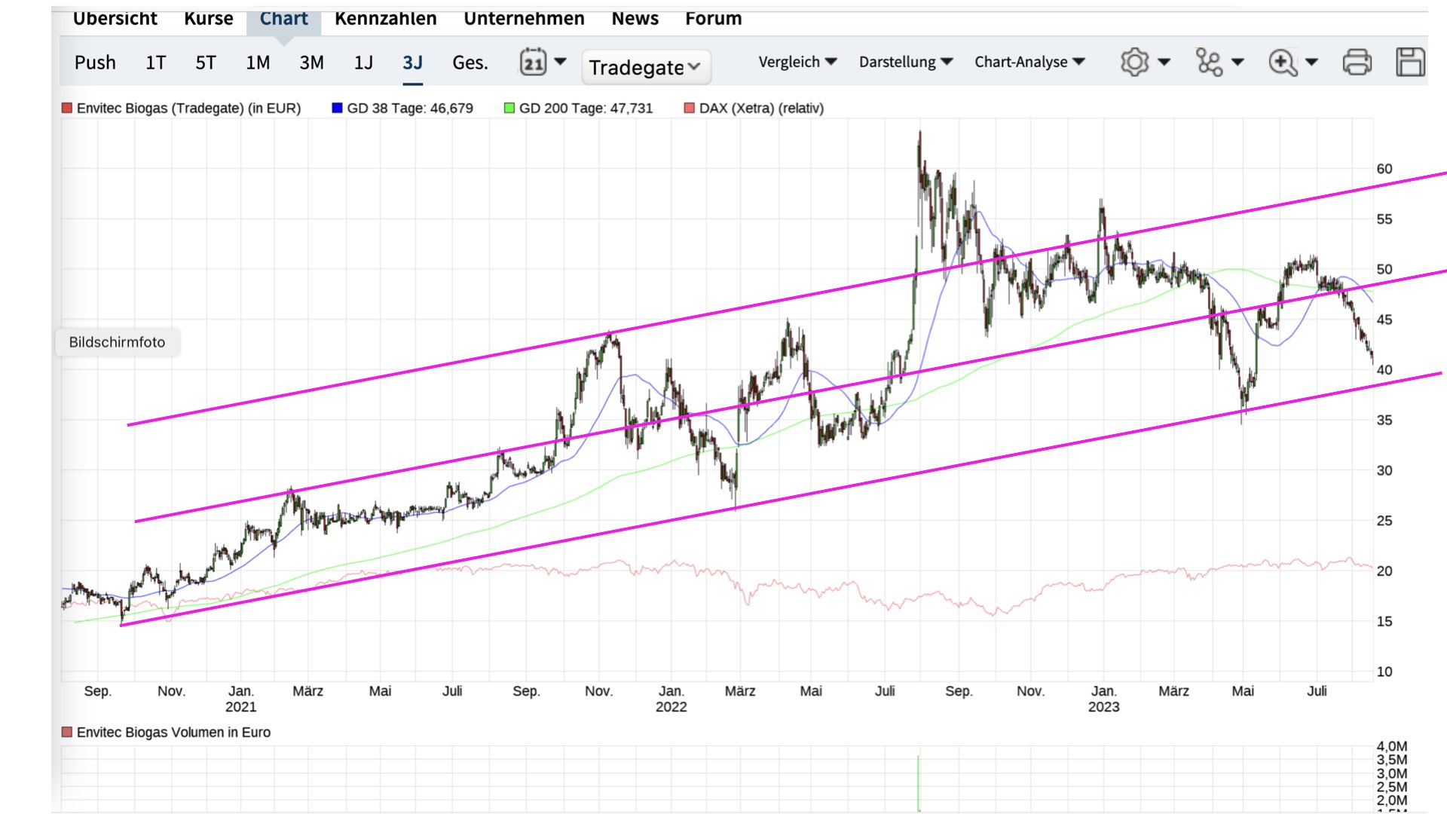
Task: Toggle GD 200 Tage green legend square
Action: pos(509,108)
